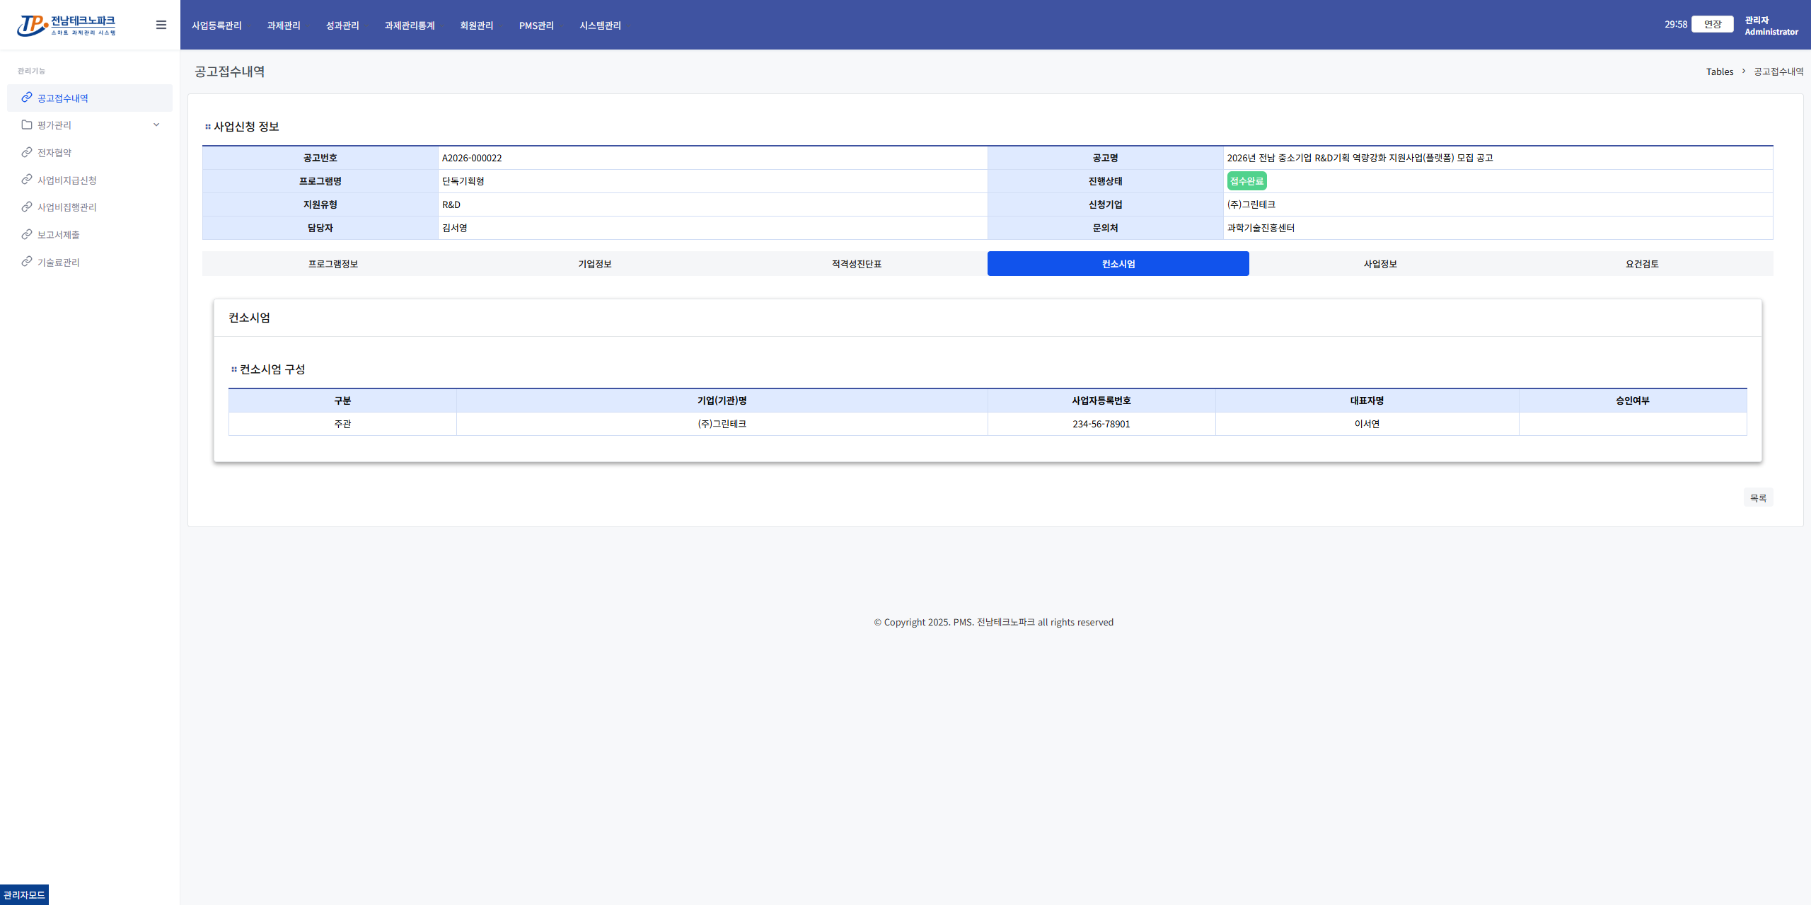Switch to 기업정보 tab
1811x905 pixels.
point(595,264)
